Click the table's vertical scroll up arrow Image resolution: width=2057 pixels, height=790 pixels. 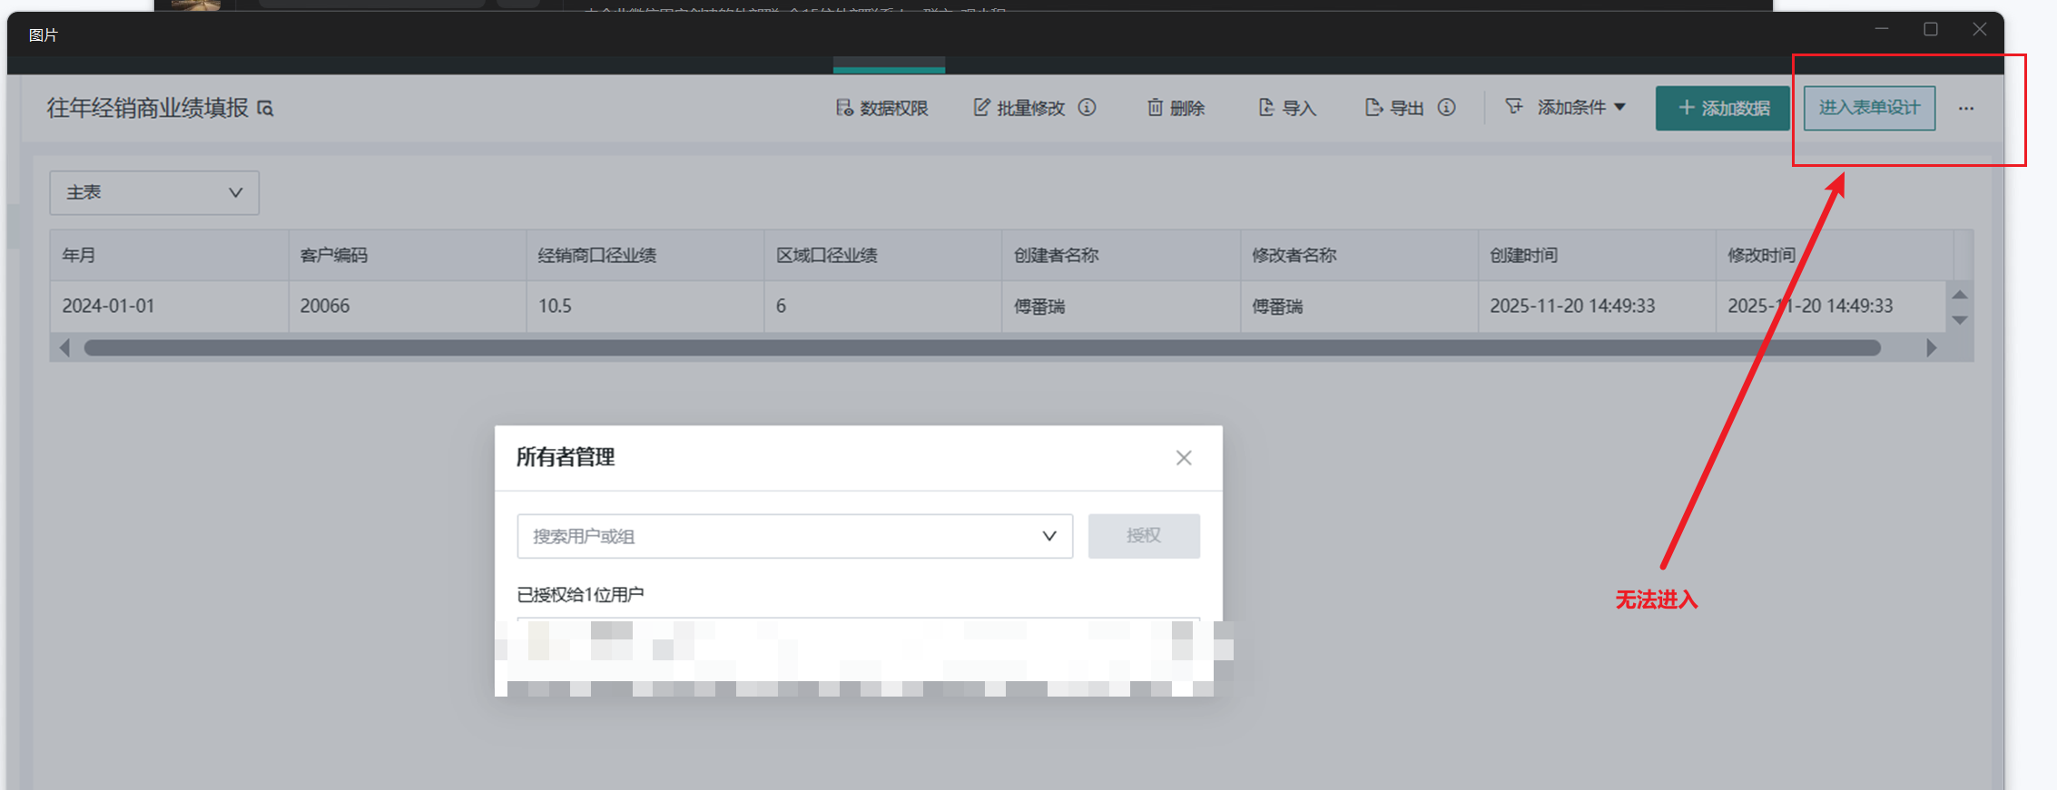click(1960, 295)
